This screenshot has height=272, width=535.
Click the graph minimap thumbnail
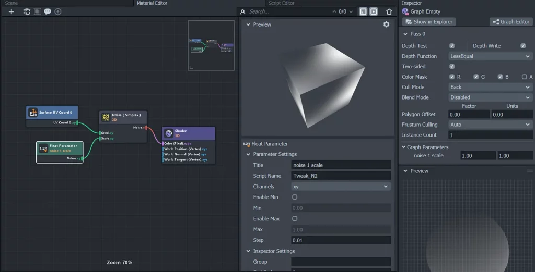211,45
